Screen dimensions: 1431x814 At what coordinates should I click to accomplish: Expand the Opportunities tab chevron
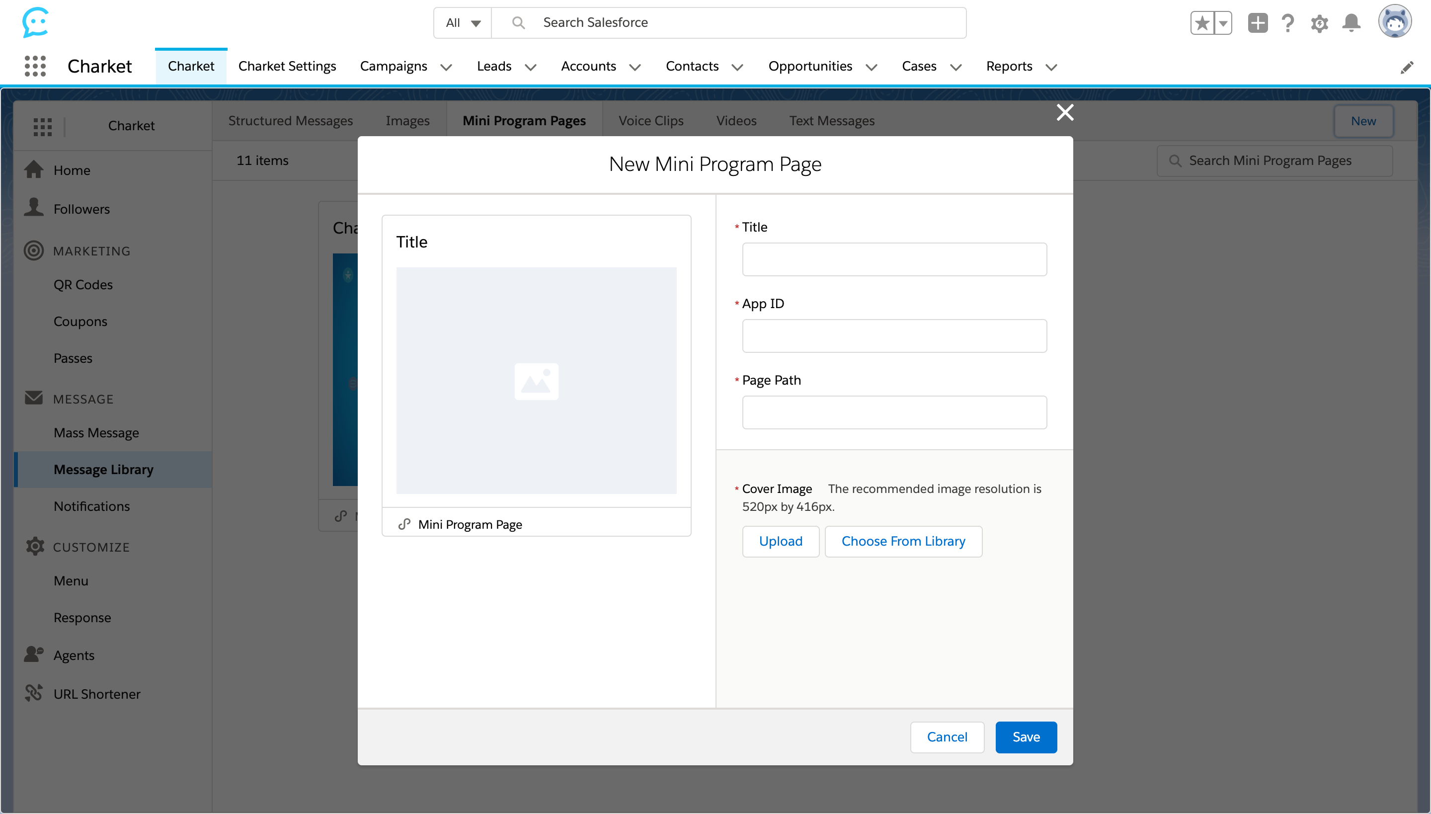(871, 68)
